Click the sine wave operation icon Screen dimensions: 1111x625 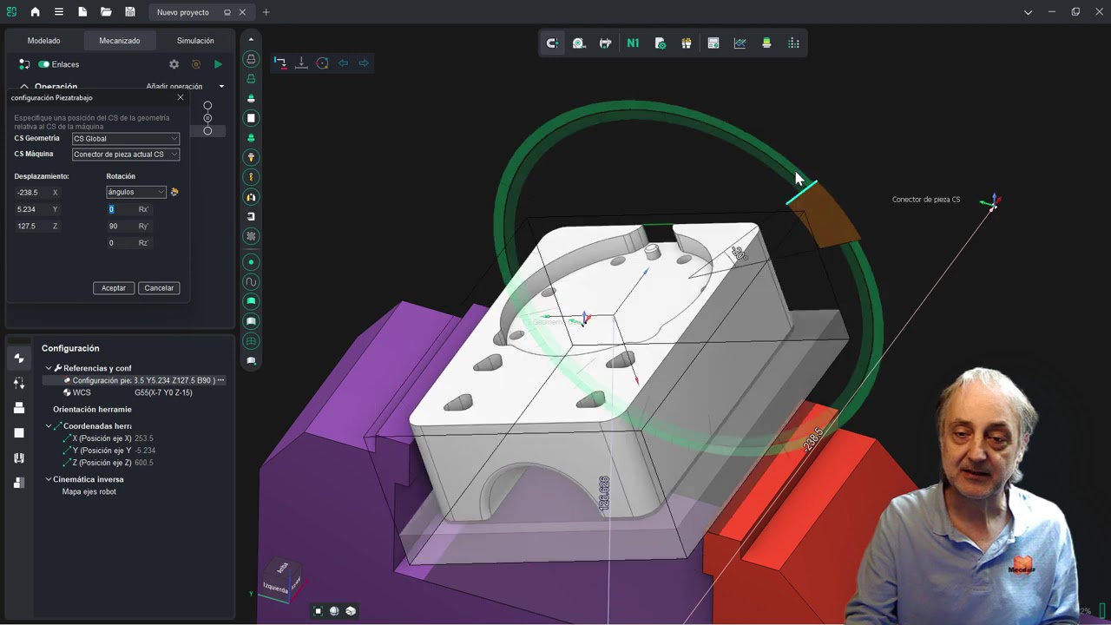pyautogui.click(x=251, y=281)
